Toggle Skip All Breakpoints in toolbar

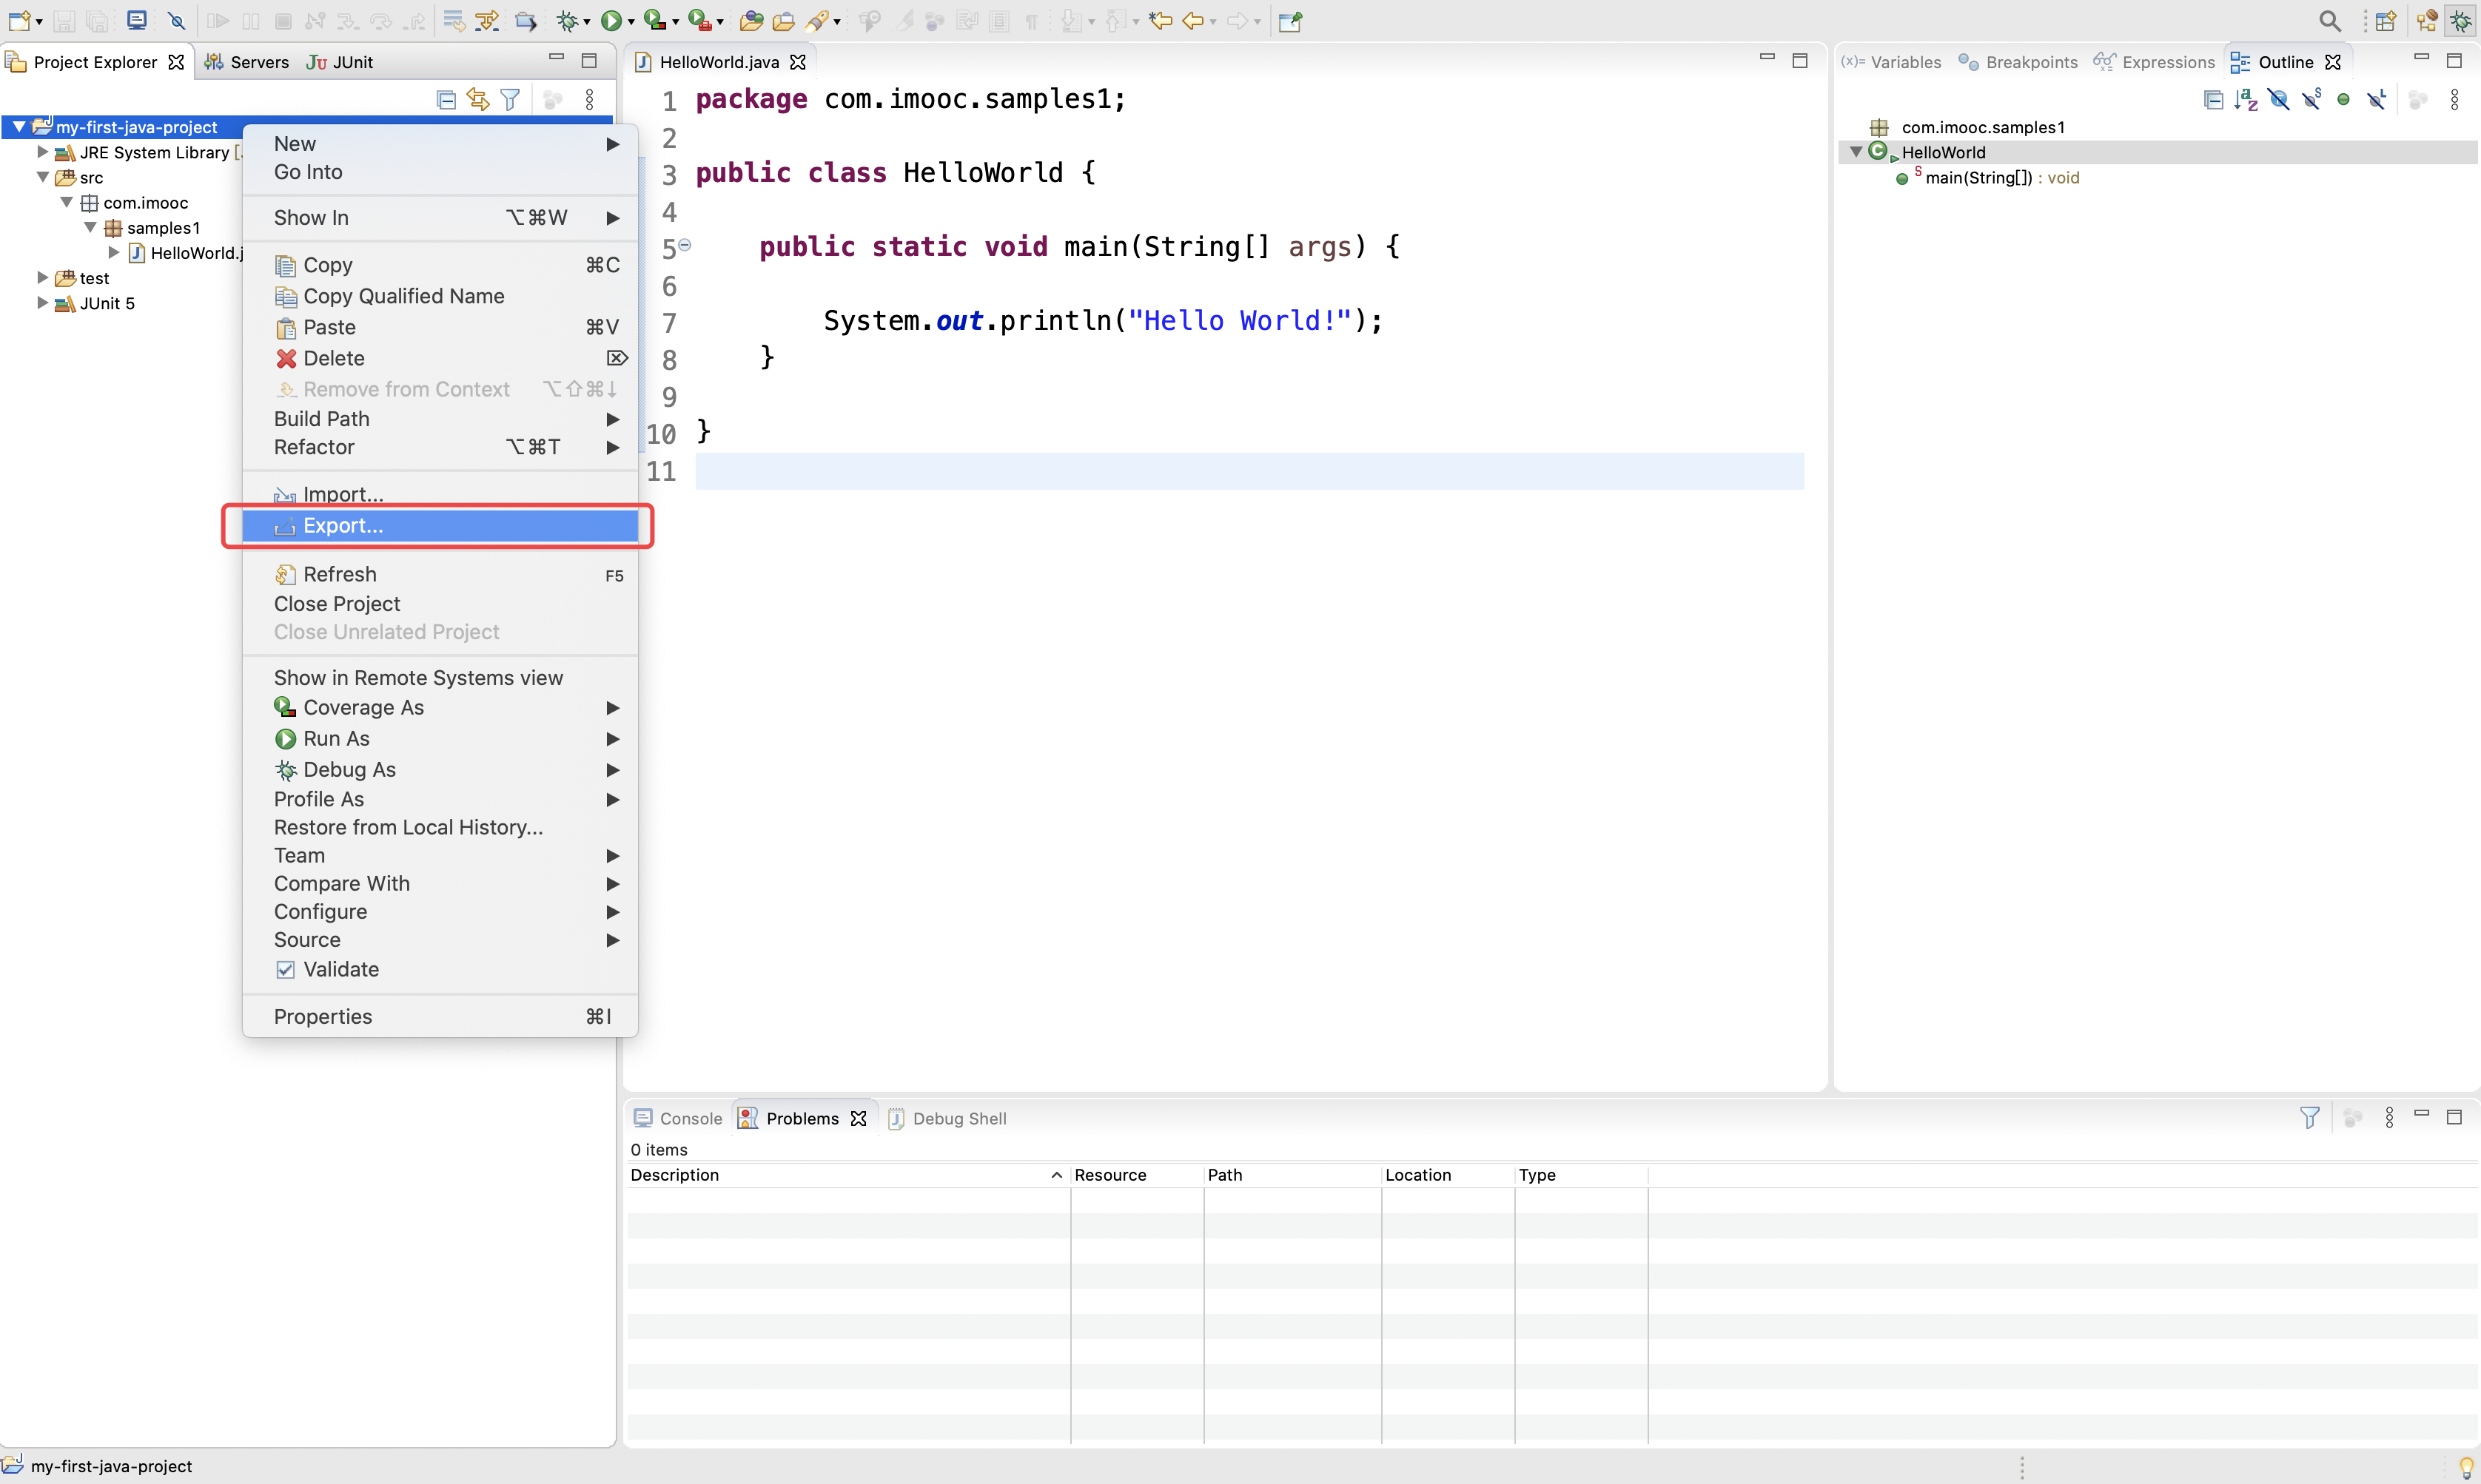[x=176, y=21]
